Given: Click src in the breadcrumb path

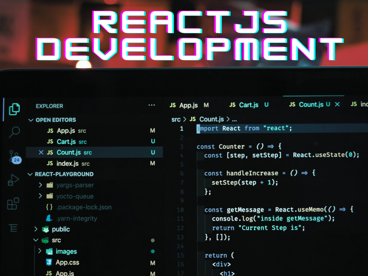Looking at the screenshot, I should (176, 119).
